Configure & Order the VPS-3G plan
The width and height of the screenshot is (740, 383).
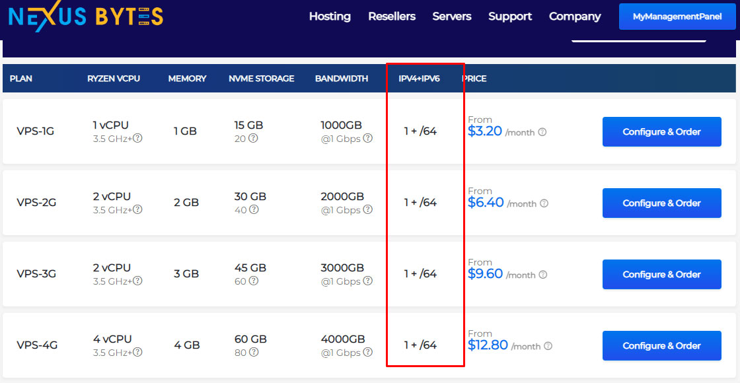pyautogui.click(x=661, y=274)
